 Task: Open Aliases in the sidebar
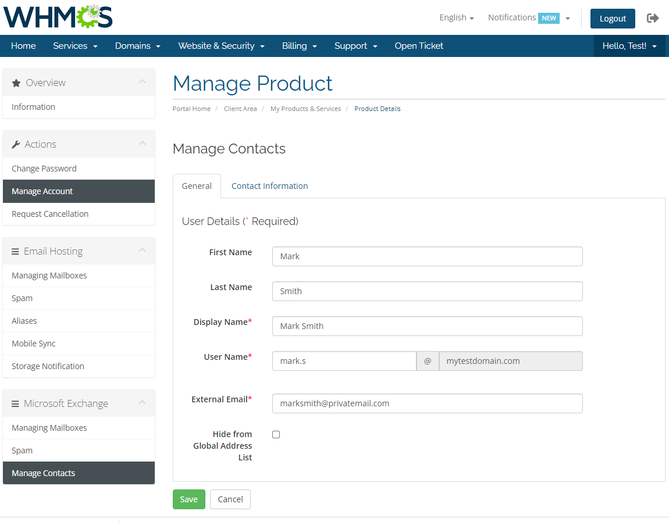pos(79,321)
